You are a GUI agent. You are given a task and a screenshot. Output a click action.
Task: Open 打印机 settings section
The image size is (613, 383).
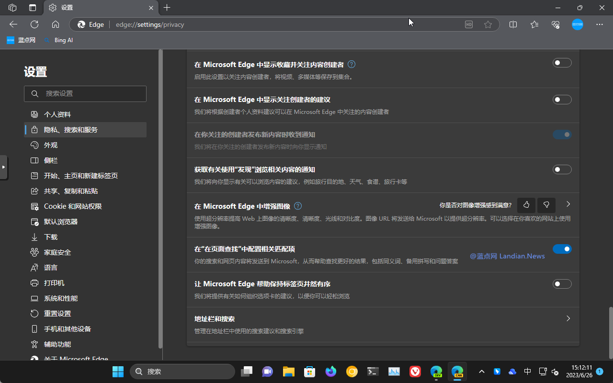pos(85,283)
